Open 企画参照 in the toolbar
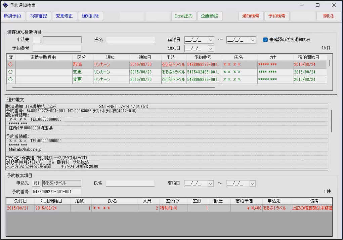Image resolution: width=343 pixels, height=240 pixels. coord(209,16)
